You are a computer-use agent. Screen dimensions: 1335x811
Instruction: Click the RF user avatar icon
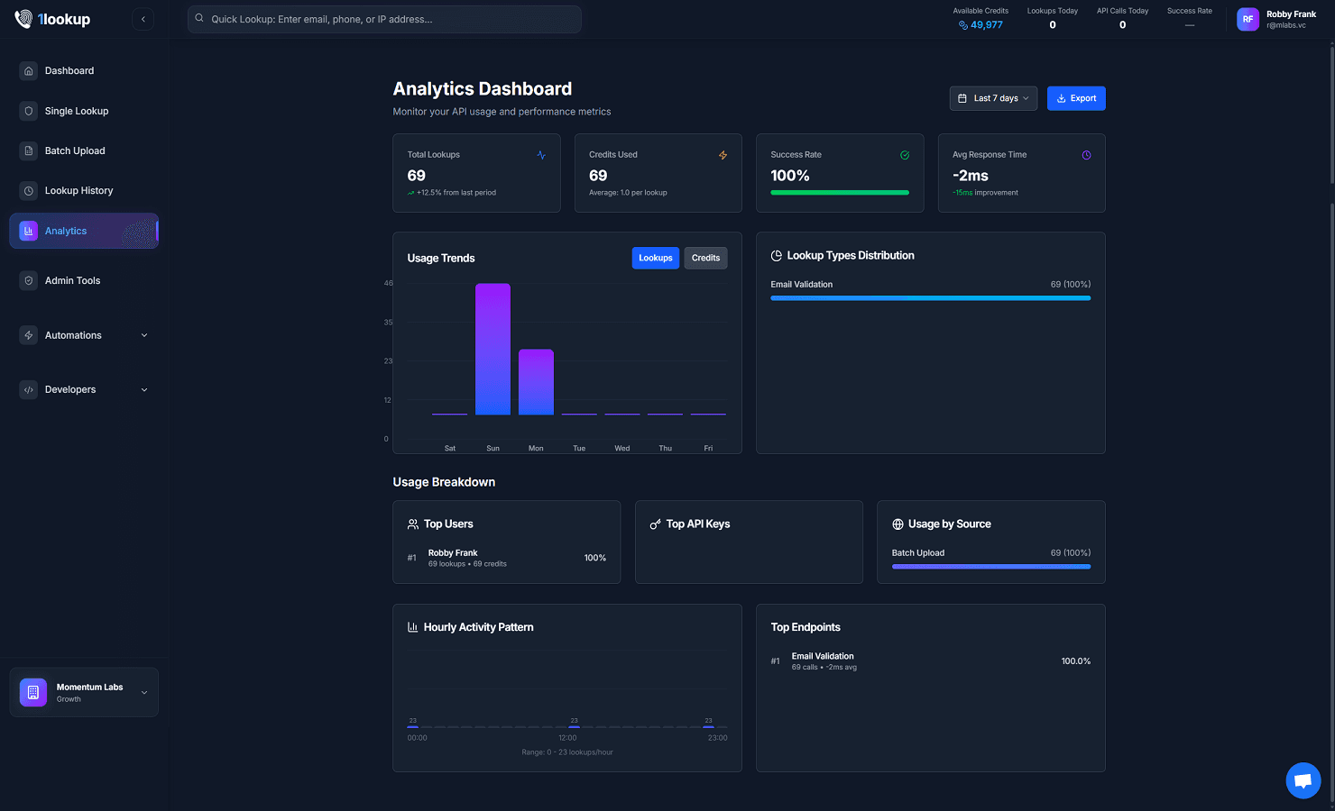click(x=1248, y=19)
